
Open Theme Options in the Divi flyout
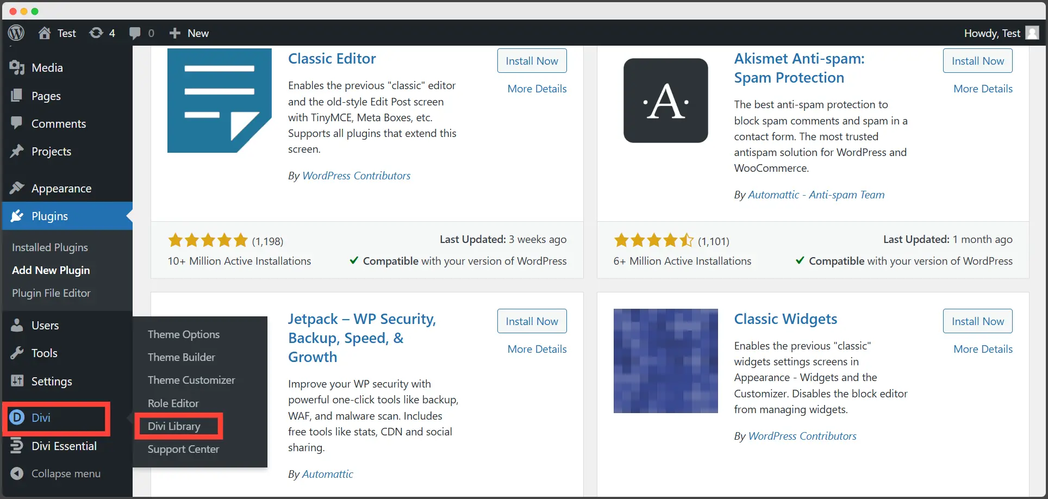(184, 334)
